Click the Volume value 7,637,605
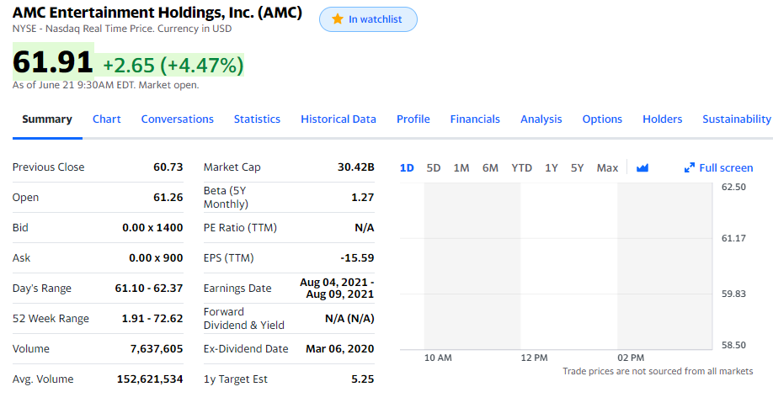The image size is (773, 408). pos(157,349)
